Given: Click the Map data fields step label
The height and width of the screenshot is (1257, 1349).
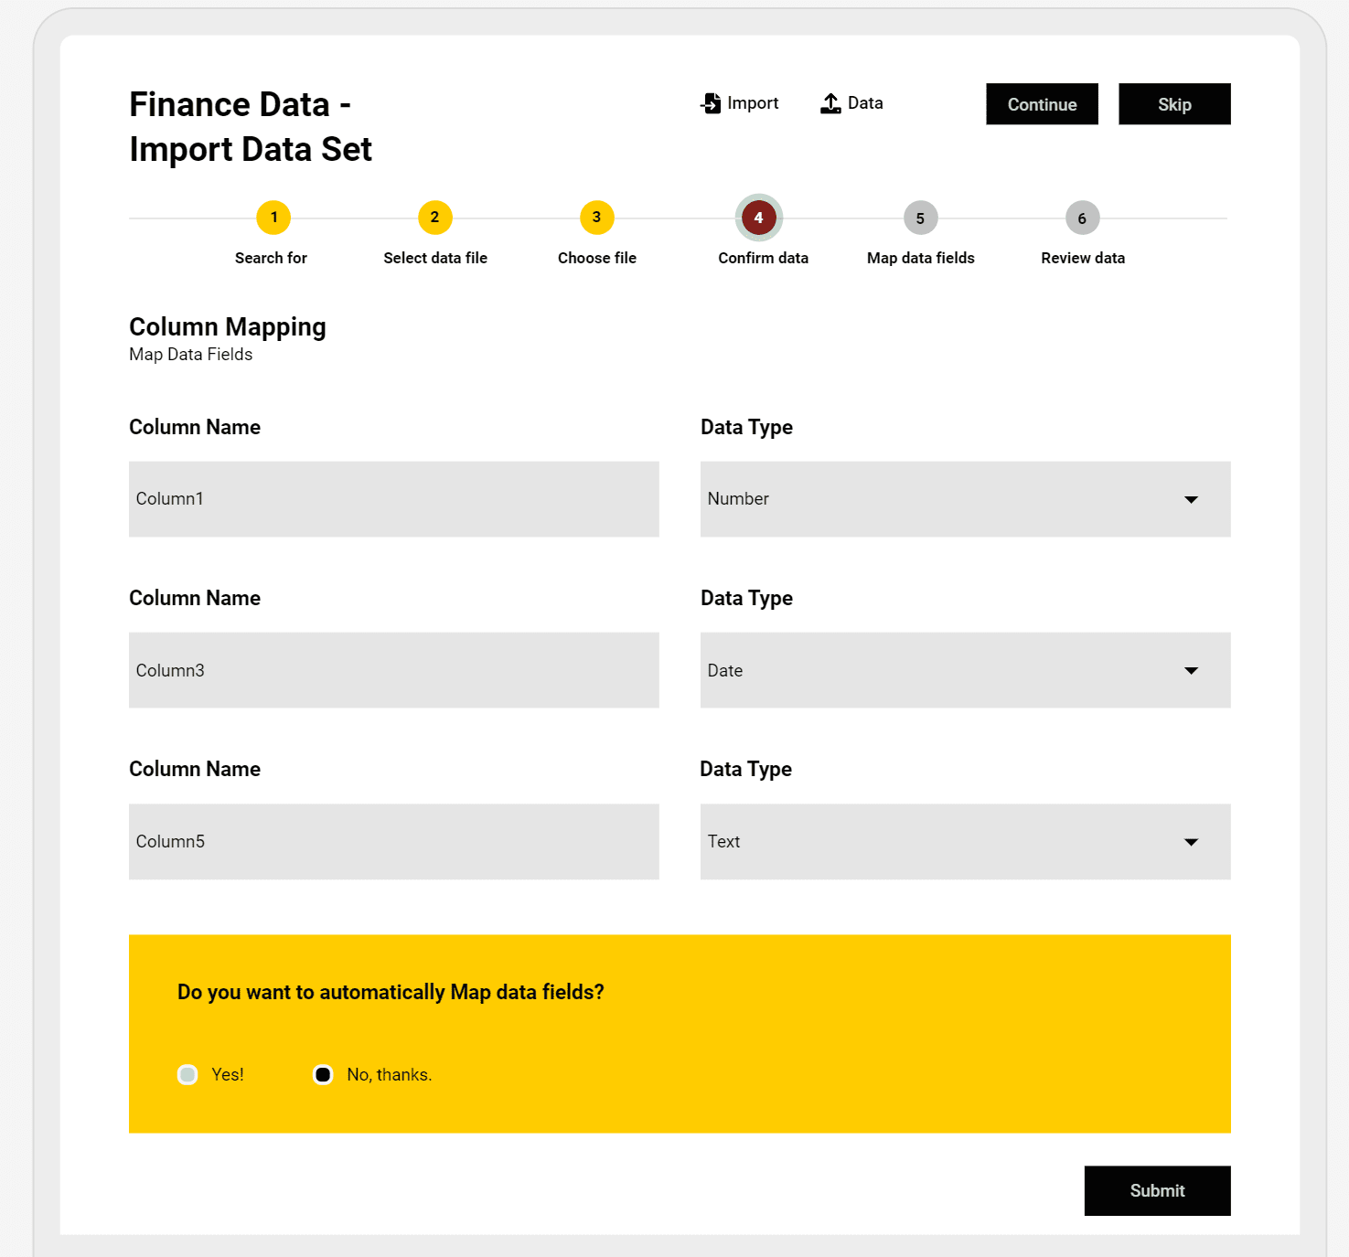Looking at the screenshot, I should [x=921, y=258].
